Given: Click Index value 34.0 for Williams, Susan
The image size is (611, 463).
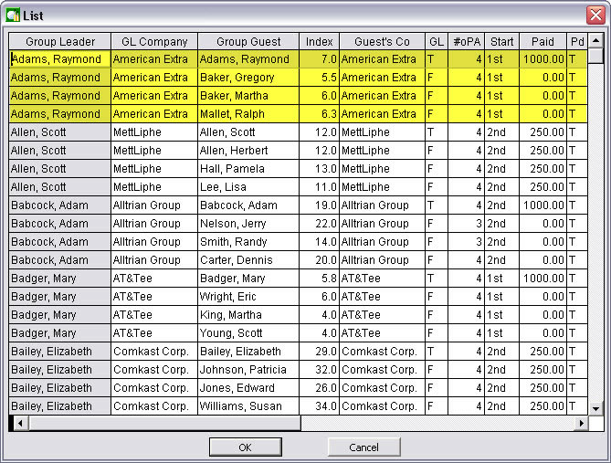Looking at the screenshot, I should pos(319,406).
